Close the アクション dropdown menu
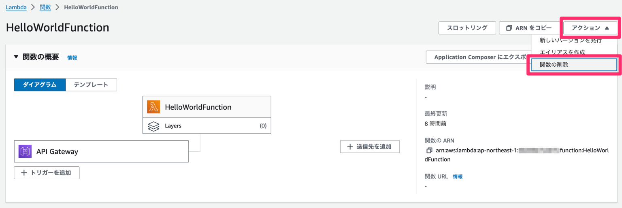This screenshot has height=208, width=622. 590,28
